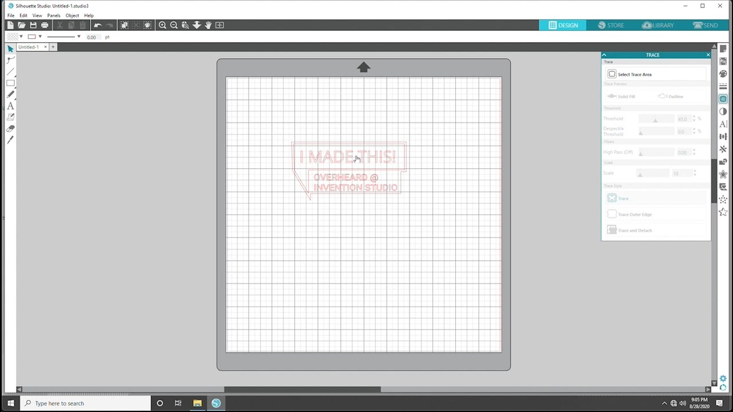This screenshot has height=412, width=733.
Task: Switch to the SEND tab
Action: 706,25
